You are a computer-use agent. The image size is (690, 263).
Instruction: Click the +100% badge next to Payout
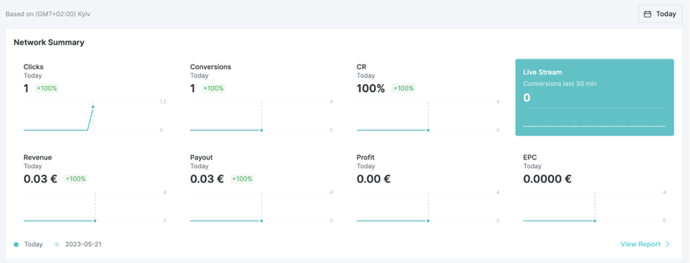click(242, 179)
